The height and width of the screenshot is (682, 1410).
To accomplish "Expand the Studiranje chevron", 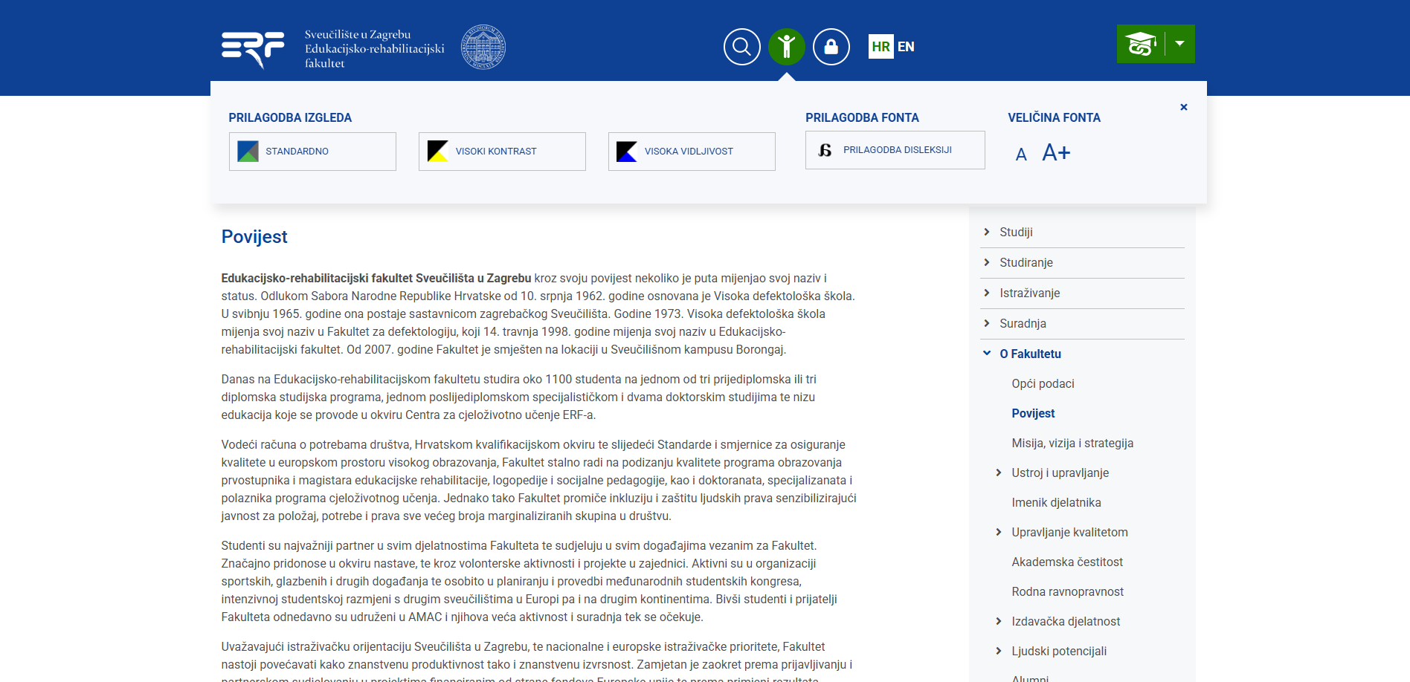I will pyautogui.click(x=987, y=262).
